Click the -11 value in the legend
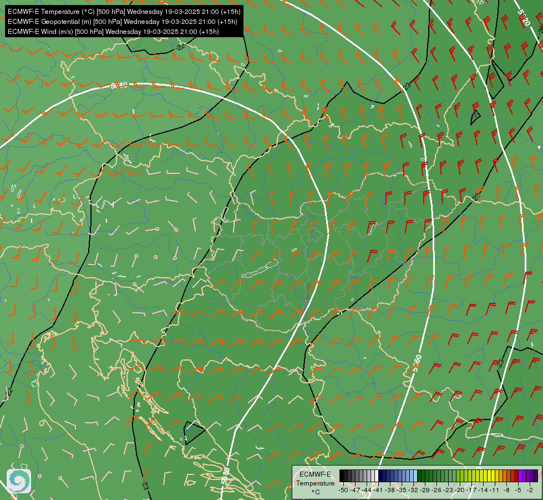The image size is (543, 500). tap(495, 490)
